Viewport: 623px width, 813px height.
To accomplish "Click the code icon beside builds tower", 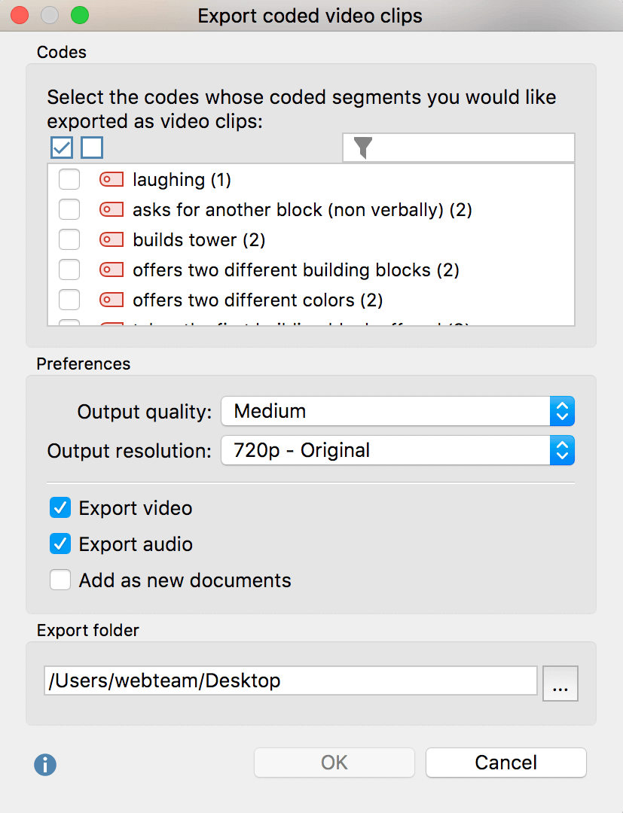I will 111,240.
